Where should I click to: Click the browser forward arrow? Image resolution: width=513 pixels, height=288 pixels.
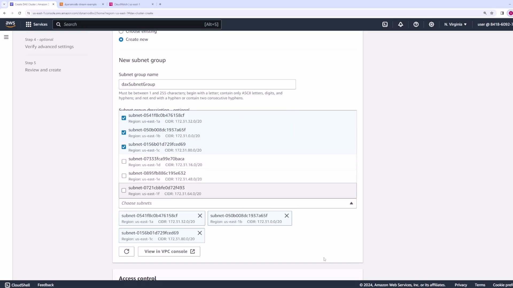click(x=12, y=13)
